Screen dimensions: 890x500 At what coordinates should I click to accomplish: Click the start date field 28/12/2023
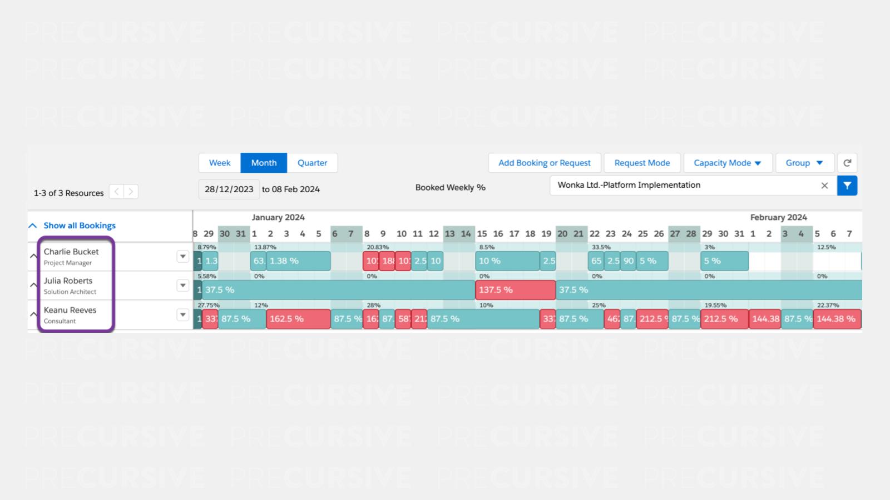(229, 189)
